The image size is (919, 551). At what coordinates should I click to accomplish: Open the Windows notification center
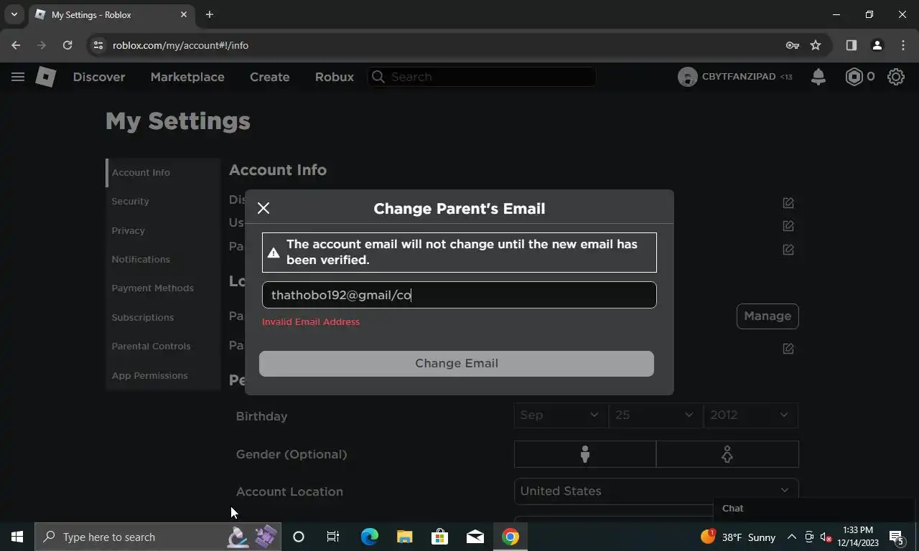click(897, 537)
